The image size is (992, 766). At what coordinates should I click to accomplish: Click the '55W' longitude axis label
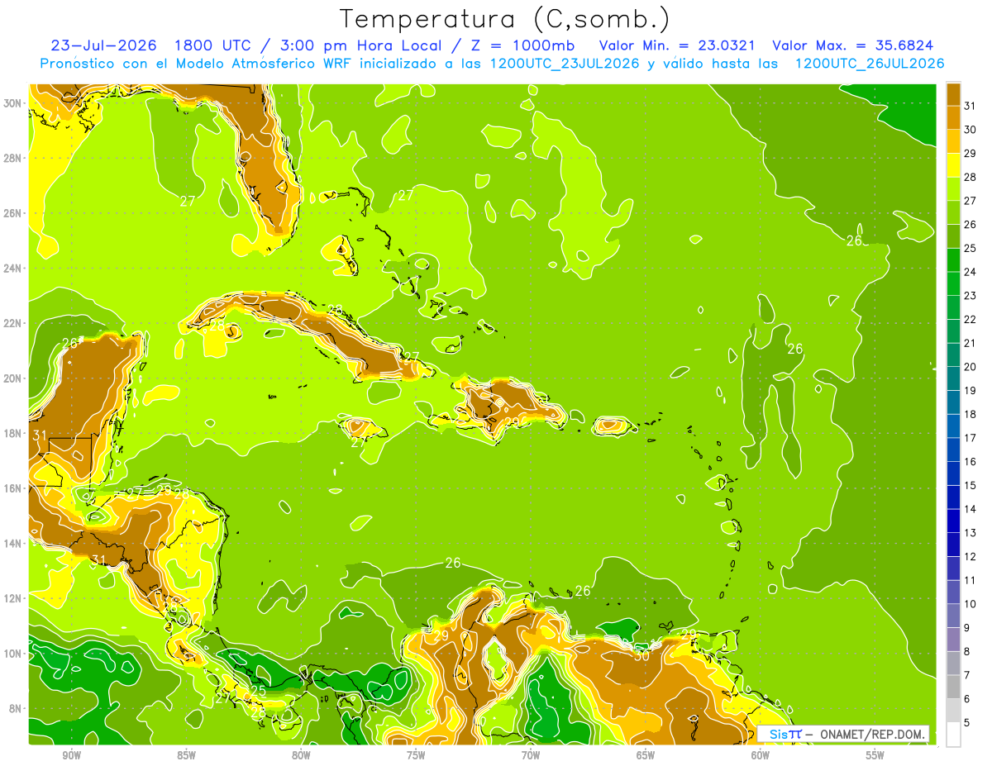(x=875, y=755)
